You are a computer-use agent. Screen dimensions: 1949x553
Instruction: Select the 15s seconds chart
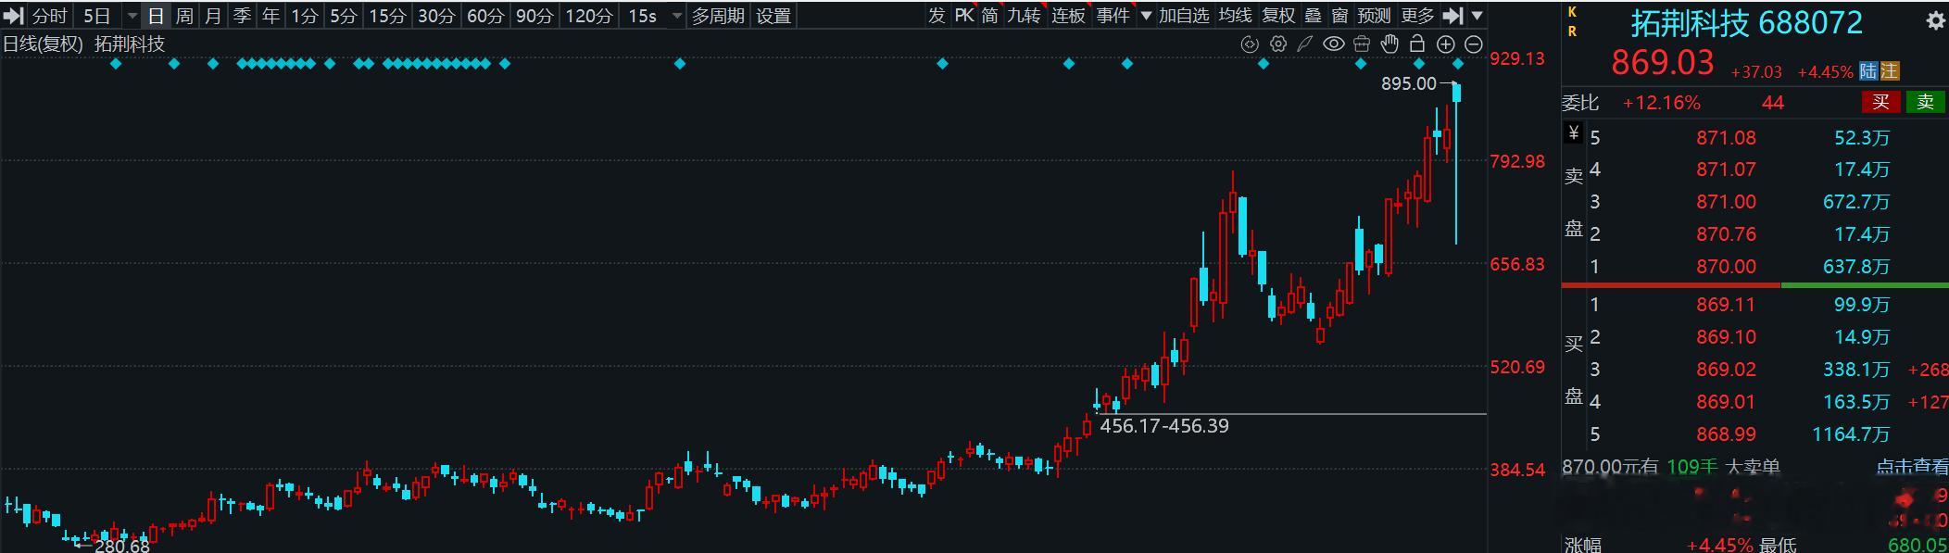(x=642, y=16)
